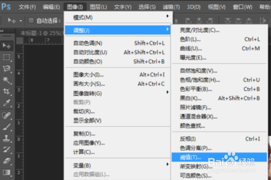Open 渐变映射(G) adjustment
The image size is (271, 180).
pos(220,166)
